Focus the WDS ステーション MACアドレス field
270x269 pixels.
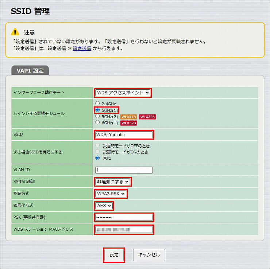124,230
